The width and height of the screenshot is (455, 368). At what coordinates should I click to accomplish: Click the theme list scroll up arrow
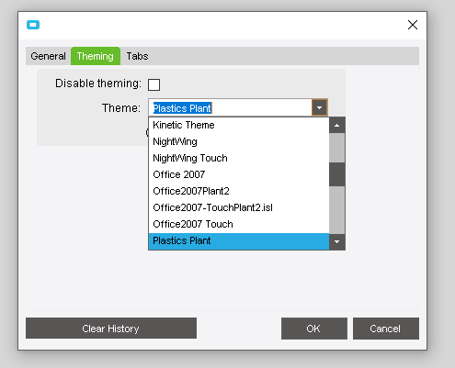click(337, 125)
